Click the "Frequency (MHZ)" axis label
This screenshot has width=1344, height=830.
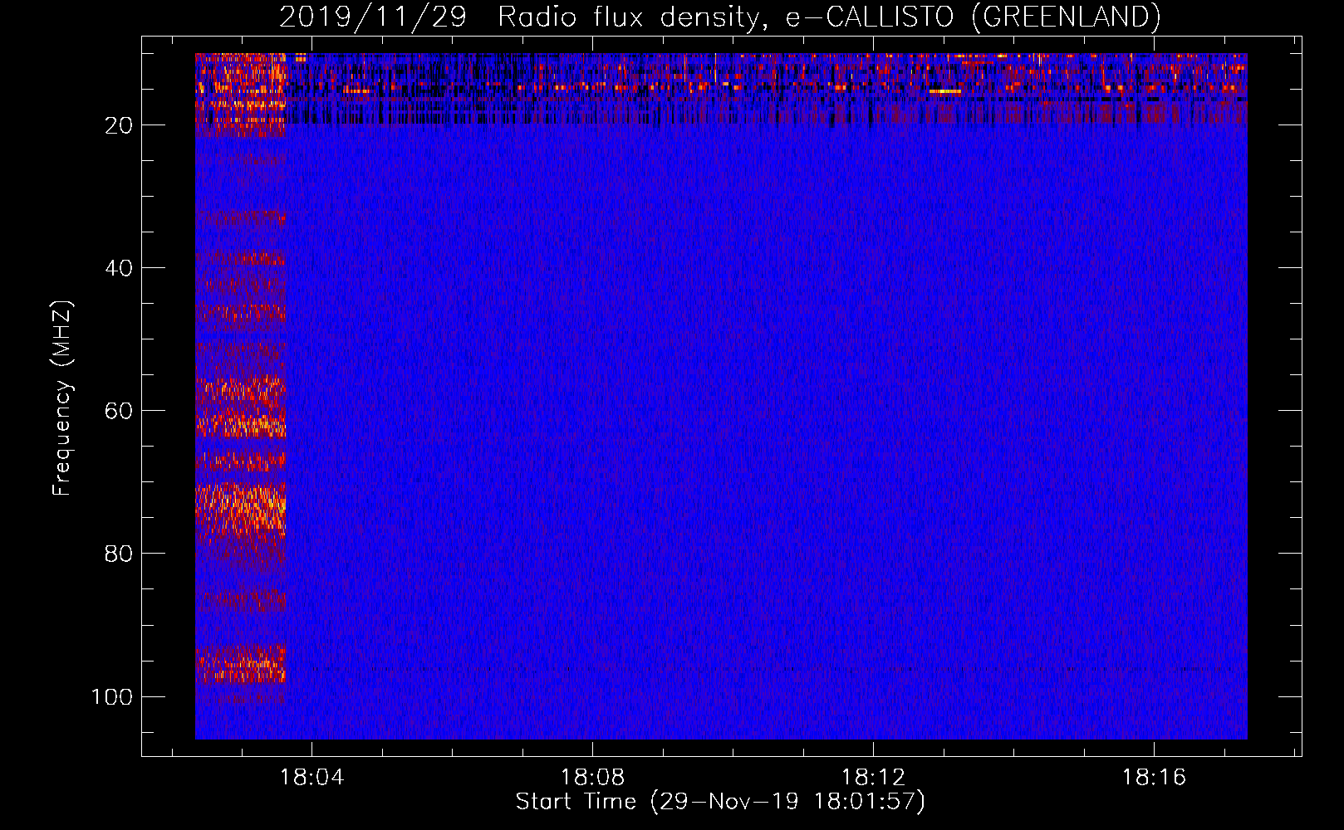pos(62,398)
